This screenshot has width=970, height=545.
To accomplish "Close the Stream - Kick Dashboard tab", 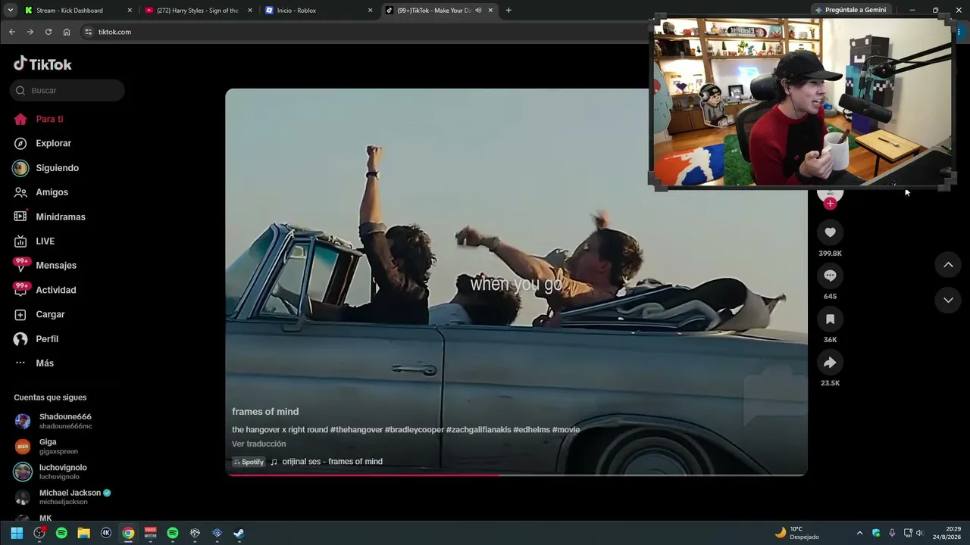I will coord(130,11).
